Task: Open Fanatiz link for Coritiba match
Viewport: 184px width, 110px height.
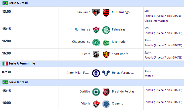Action: pyautogui.click(x=163, y=90)
